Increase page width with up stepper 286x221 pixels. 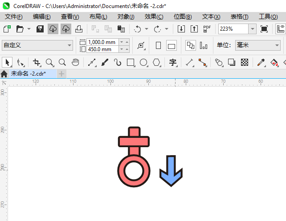(127, 42)
